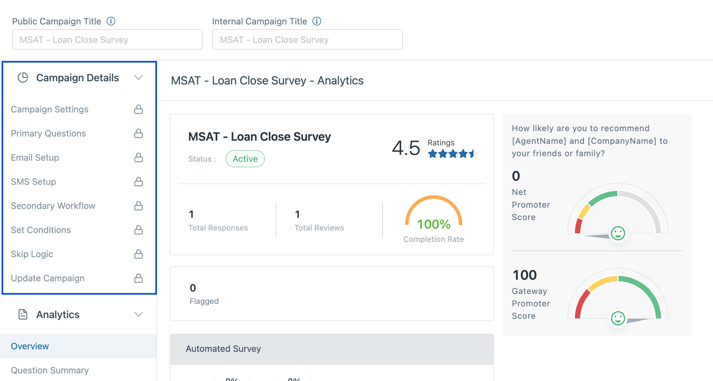
Task: Open Set Conditions page
Action: pos(41,230)
